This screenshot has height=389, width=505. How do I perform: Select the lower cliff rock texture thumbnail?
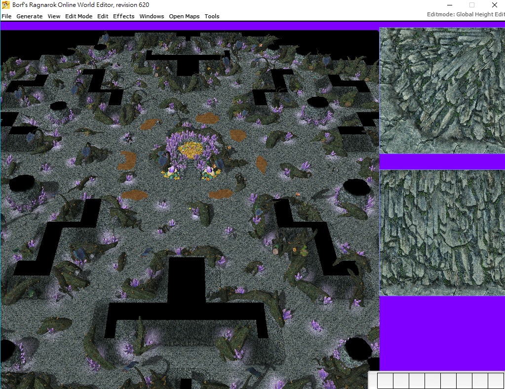click(442, 233)
